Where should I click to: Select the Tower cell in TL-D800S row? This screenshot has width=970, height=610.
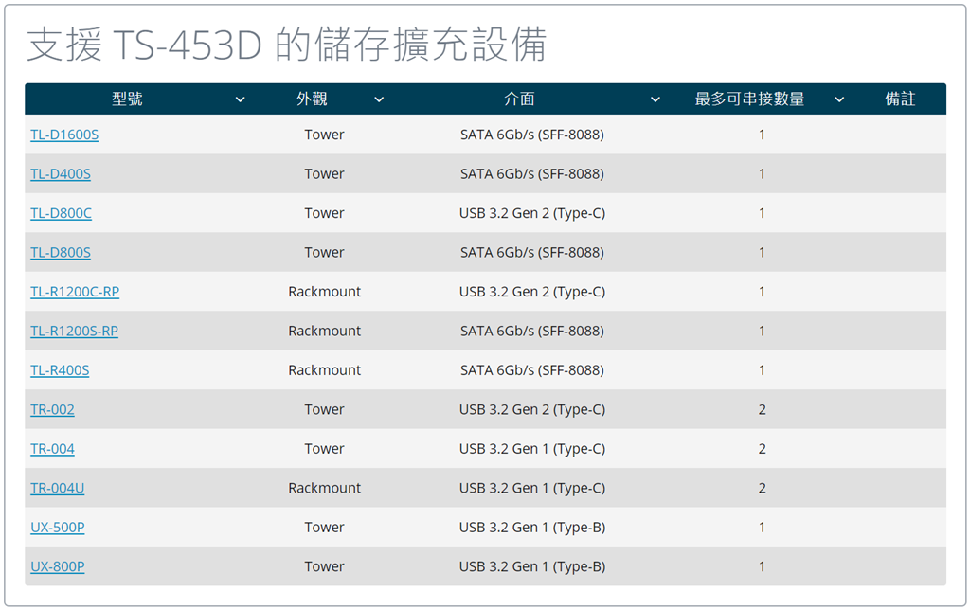coord(324,252)
